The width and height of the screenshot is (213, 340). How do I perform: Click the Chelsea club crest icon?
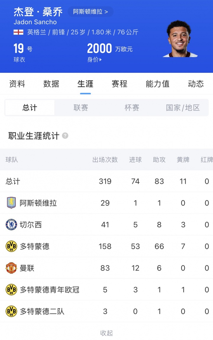11,225
